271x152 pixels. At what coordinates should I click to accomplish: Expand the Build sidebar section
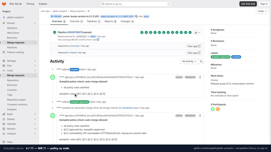pyautogui.click(x=19, y=114)
